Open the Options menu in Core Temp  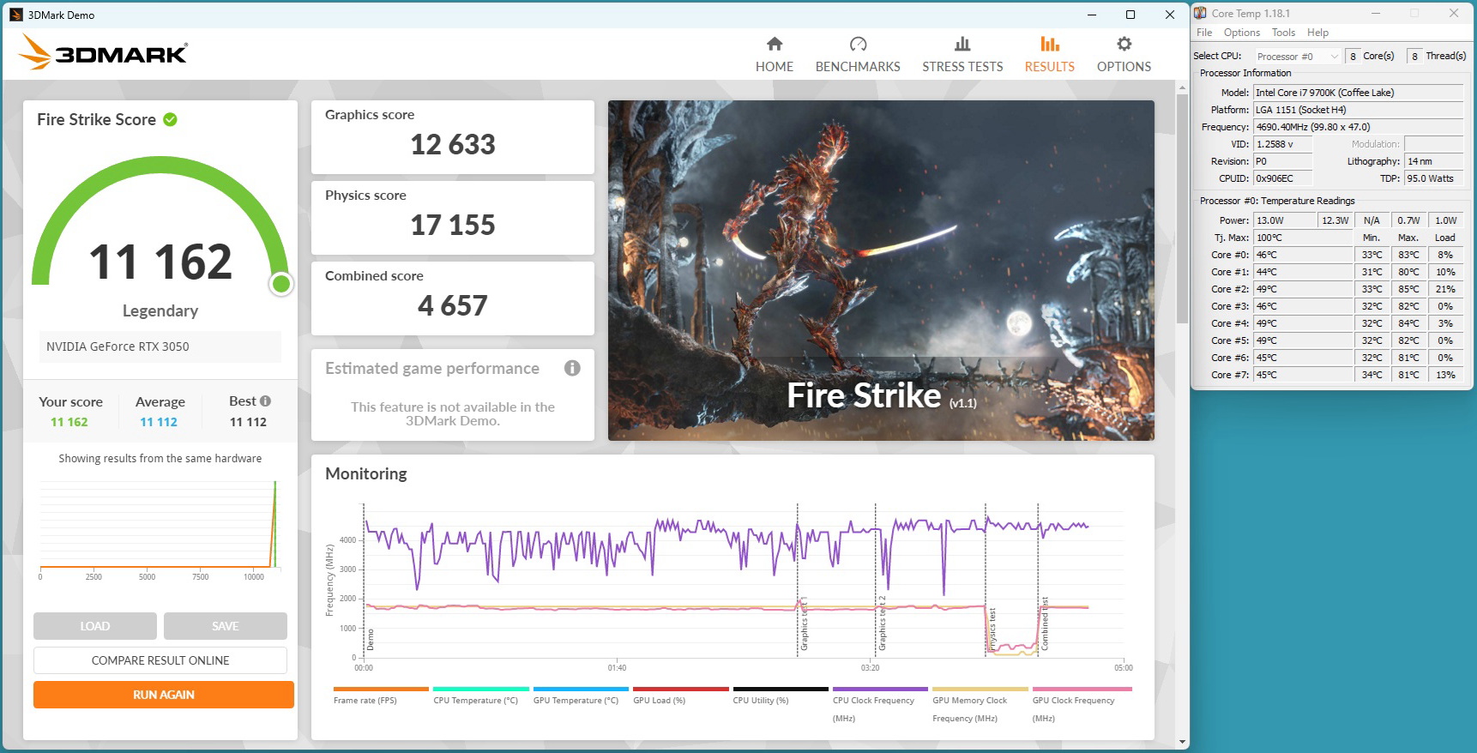coord(1241,33)
